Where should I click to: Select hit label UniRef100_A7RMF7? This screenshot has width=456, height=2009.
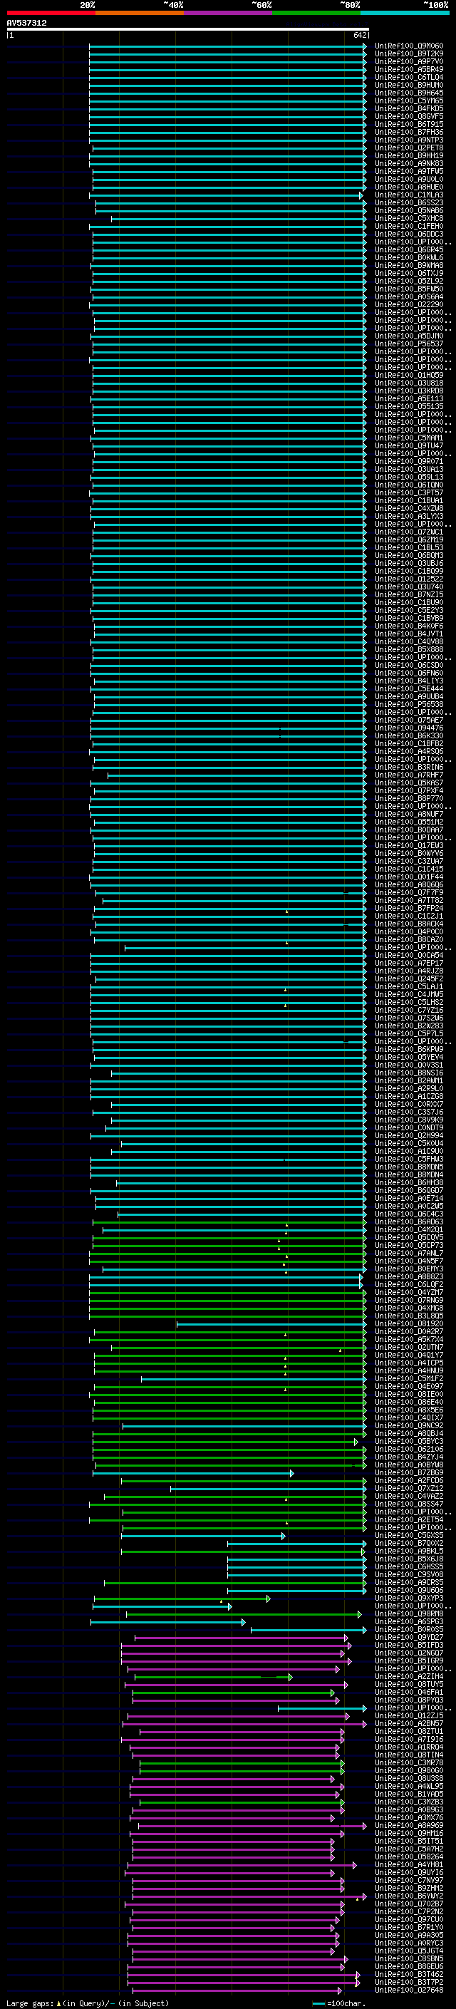click(408, 775)
